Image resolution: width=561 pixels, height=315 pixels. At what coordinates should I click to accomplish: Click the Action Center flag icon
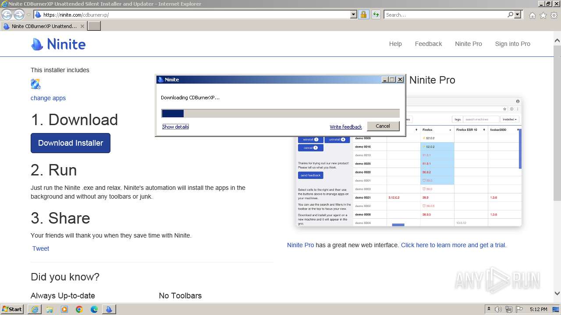point(520,309)
